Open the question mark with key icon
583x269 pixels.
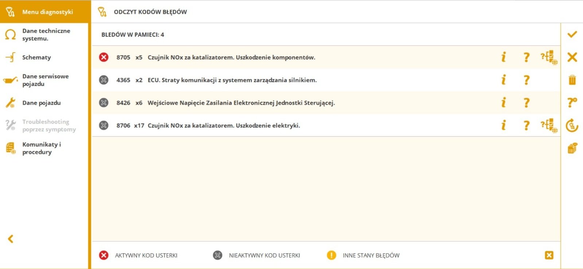(572, 103)
